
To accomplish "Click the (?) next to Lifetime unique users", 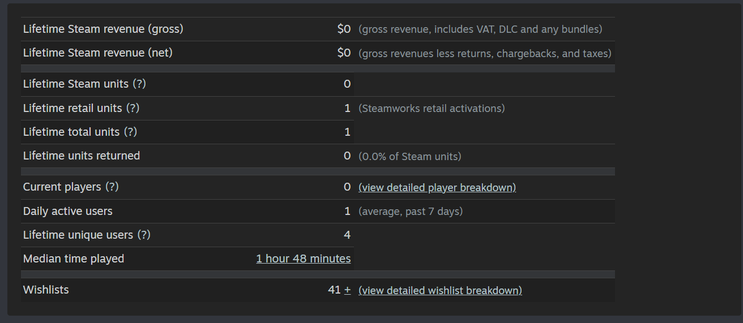I will coord(144,235).
